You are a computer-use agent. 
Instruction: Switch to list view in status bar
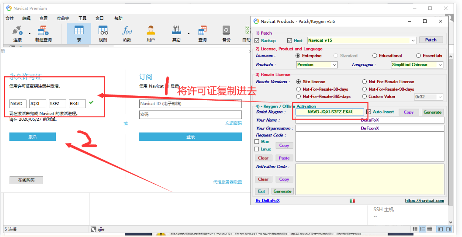coord(415,229)
